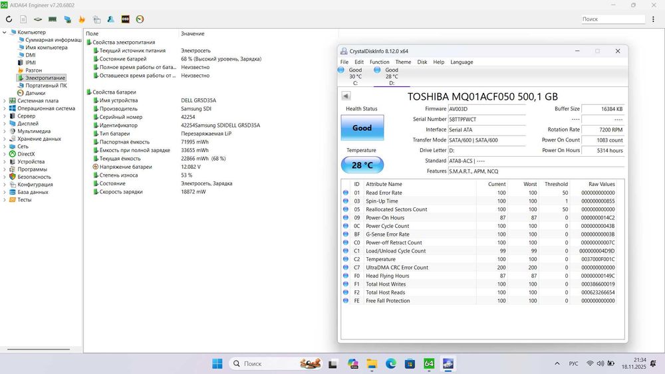Open the Function menu in CrystalDiskInfo
Viewport: 665px width, 374px height.
(x=379, y=62)
